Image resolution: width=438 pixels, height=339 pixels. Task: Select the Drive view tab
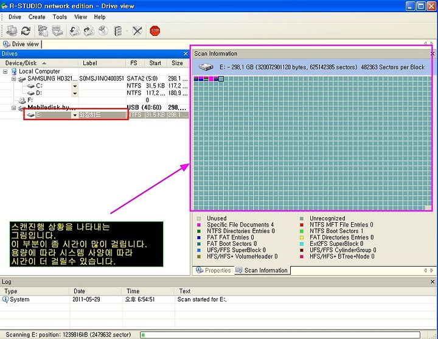21,44
